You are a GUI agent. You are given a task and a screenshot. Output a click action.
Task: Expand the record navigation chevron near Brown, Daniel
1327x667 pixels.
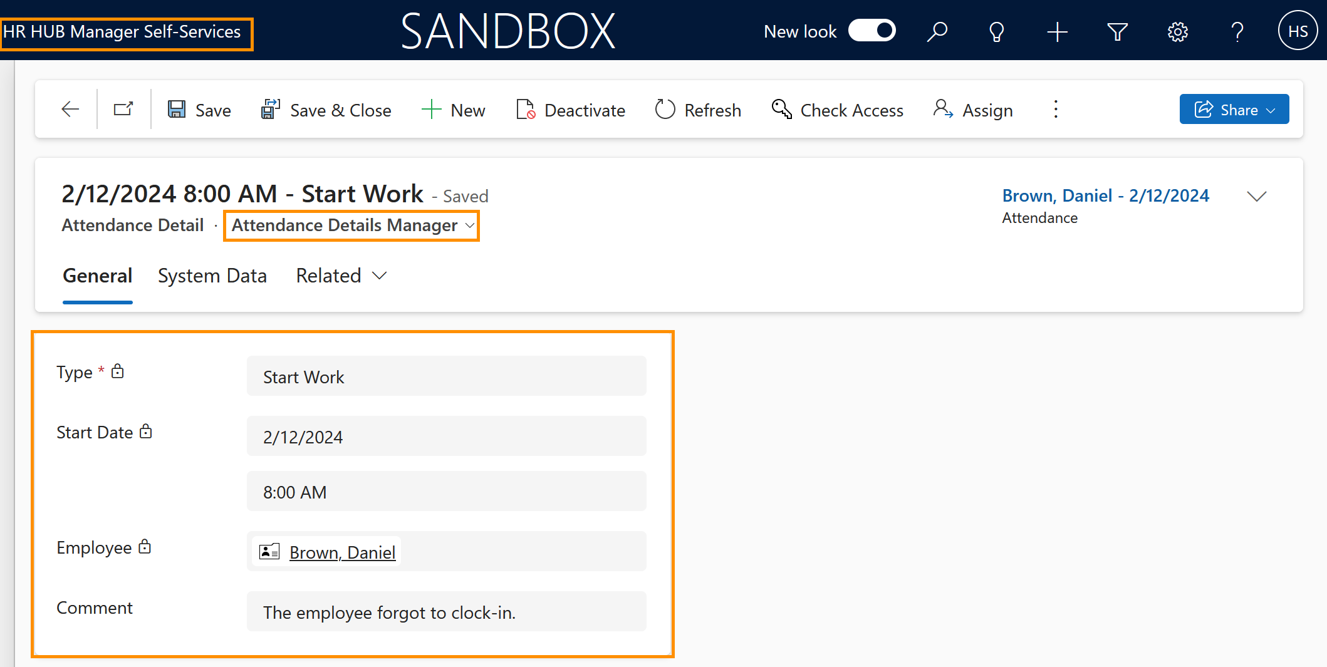[x=1257, y=195]
